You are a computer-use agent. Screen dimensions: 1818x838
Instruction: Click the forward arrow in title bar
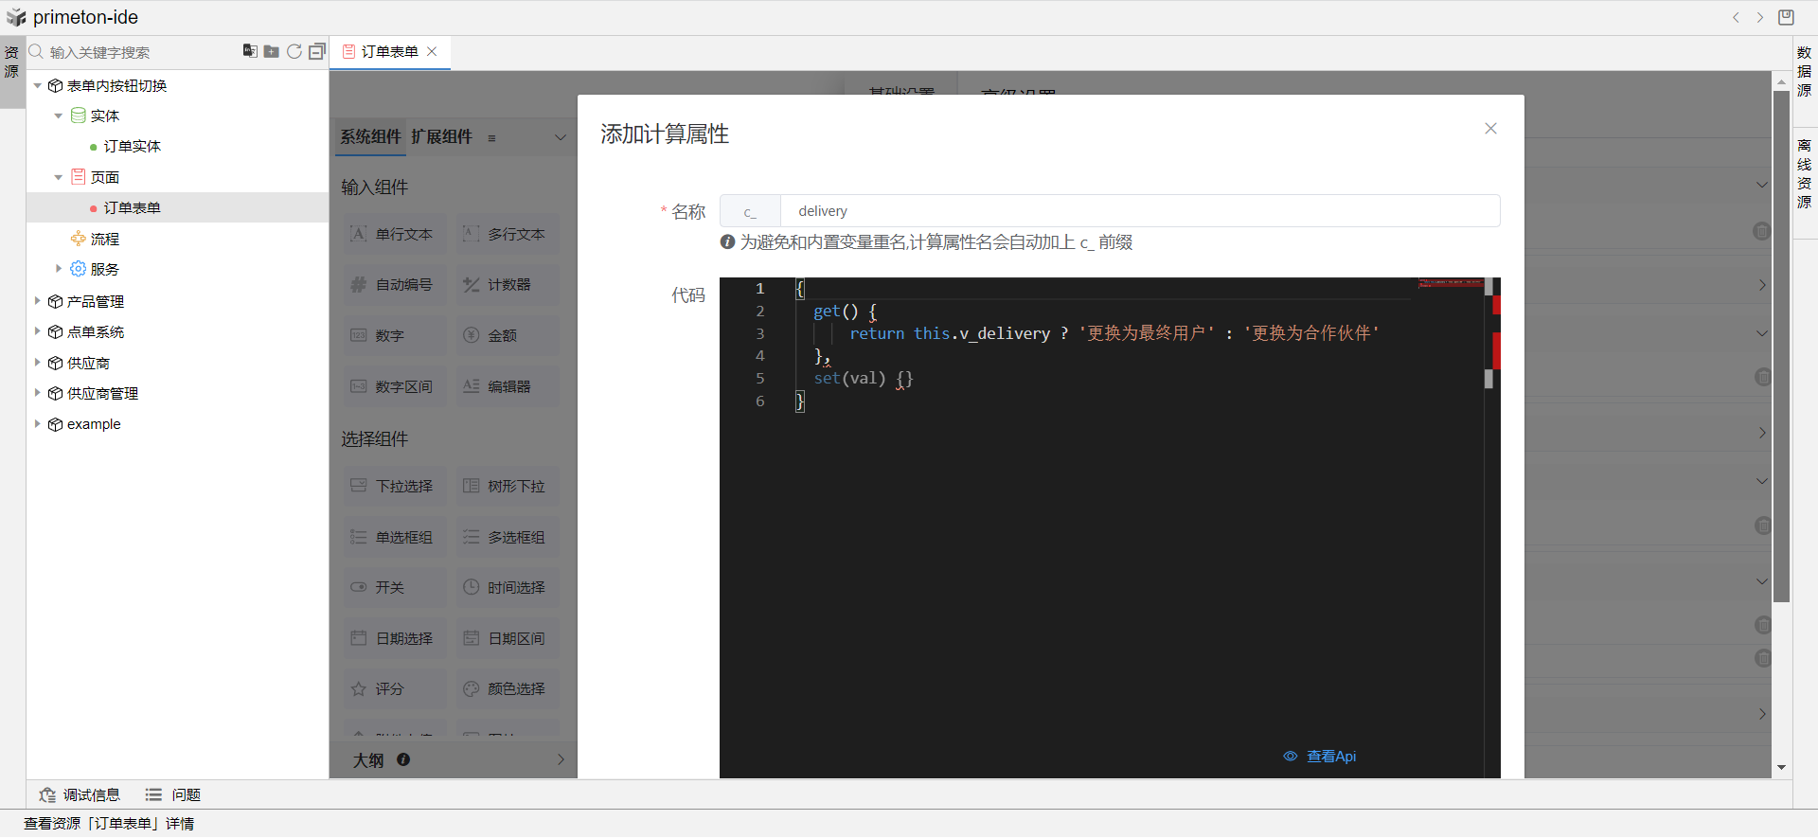click(1760, 17)
